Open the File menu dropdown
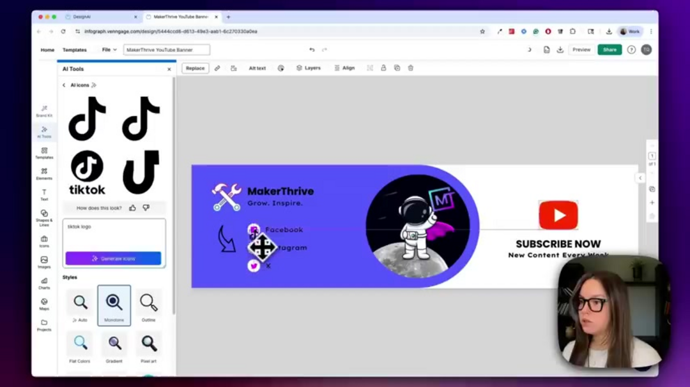The image size is (690, 387). 107,49
